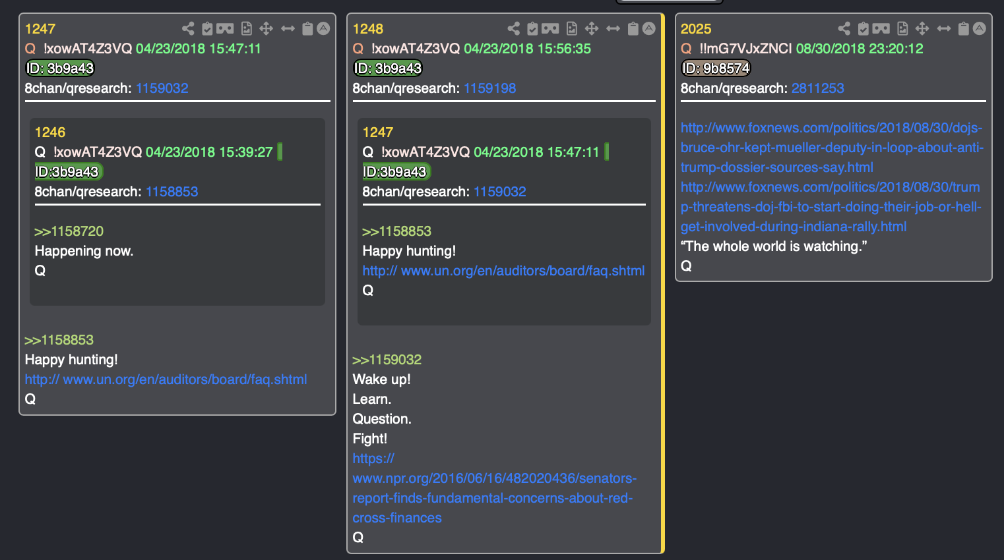Click reply reference >>1158853 in post 1247 body

(x=59, y=340)
